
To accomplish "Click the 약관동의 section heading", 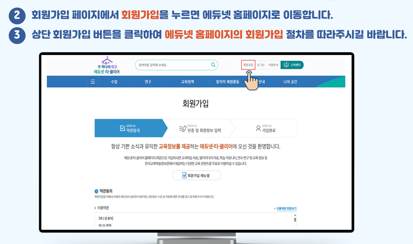I will click(x=106, y=191).
